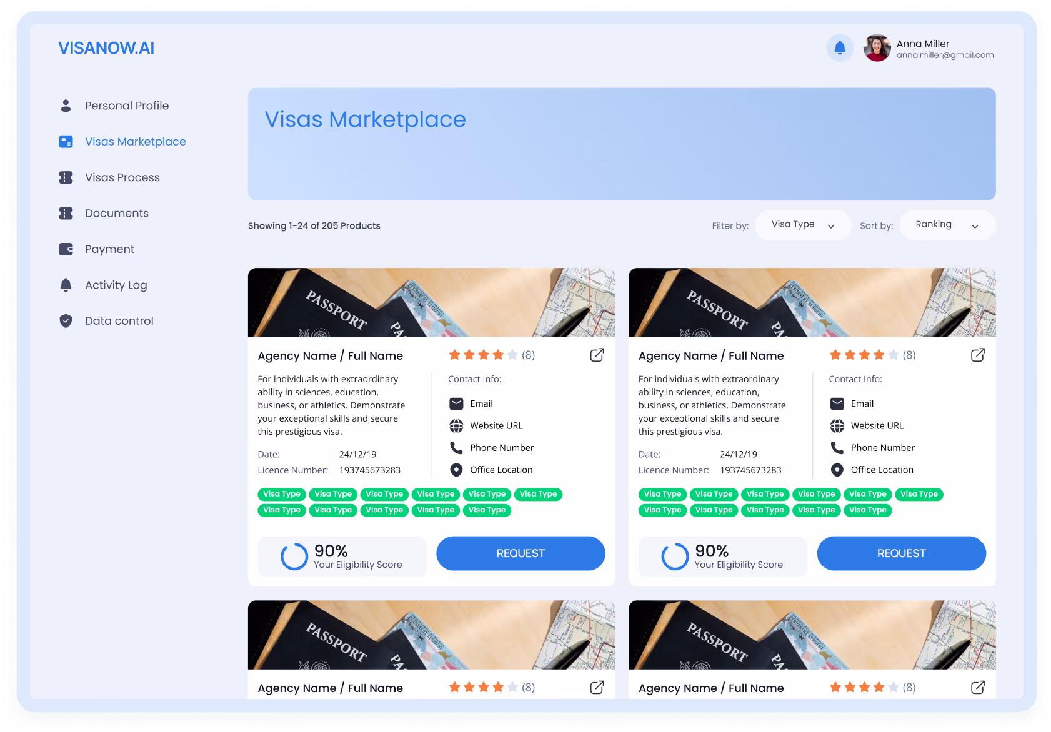Click the Office Location pin icon in top-right card
Viewport: 1051px width, 732px height.
coord(837,470)
